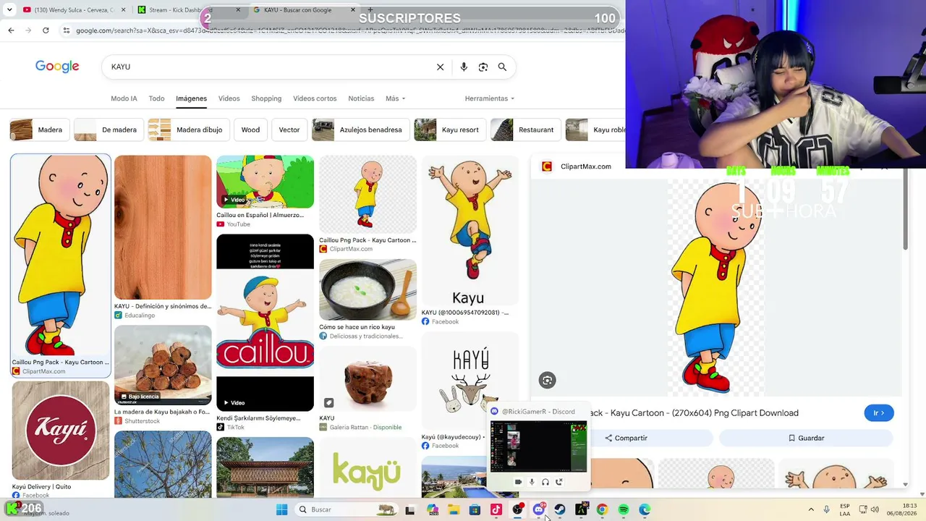This screenshot has height=521, width=926.
Task: Deafen audio in the Discord preview
Action: tap(545, 482)
